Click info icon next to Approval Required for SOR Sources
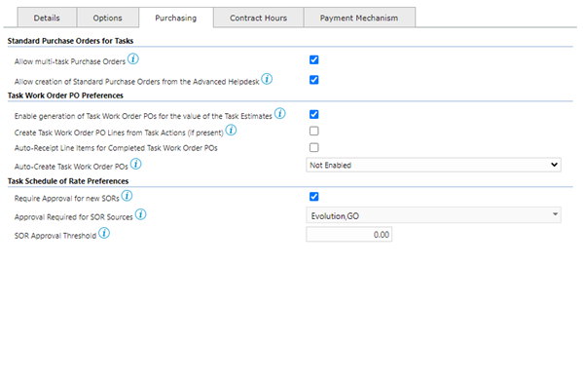The width and height of the screenshot is (584, 380). coord(140,214)
